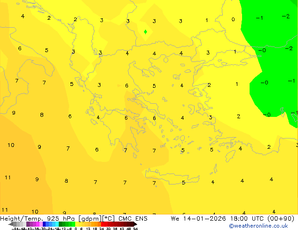Pick the dark green swatch in the legend
The width and height of the screenshot is (298, 230).
[61, 224]
